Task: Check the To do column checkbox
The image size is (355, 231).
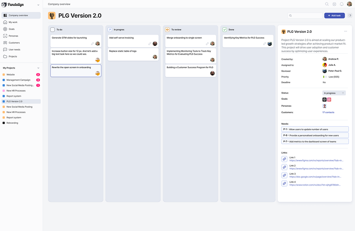Action: pos(53,30)
